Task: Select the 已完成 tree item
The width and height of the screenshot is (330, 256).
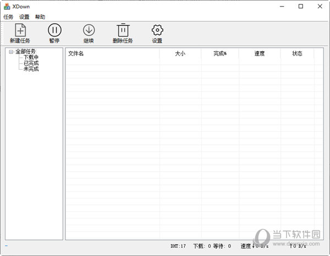Action: click(31, 63)
